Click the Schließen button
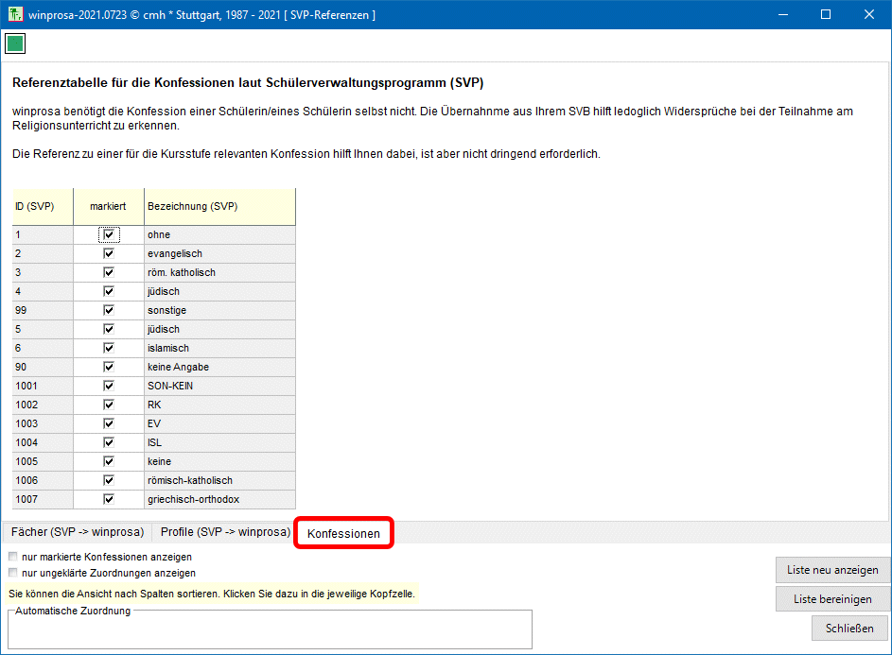Viewport: 892px width, 655px height. 849,628
